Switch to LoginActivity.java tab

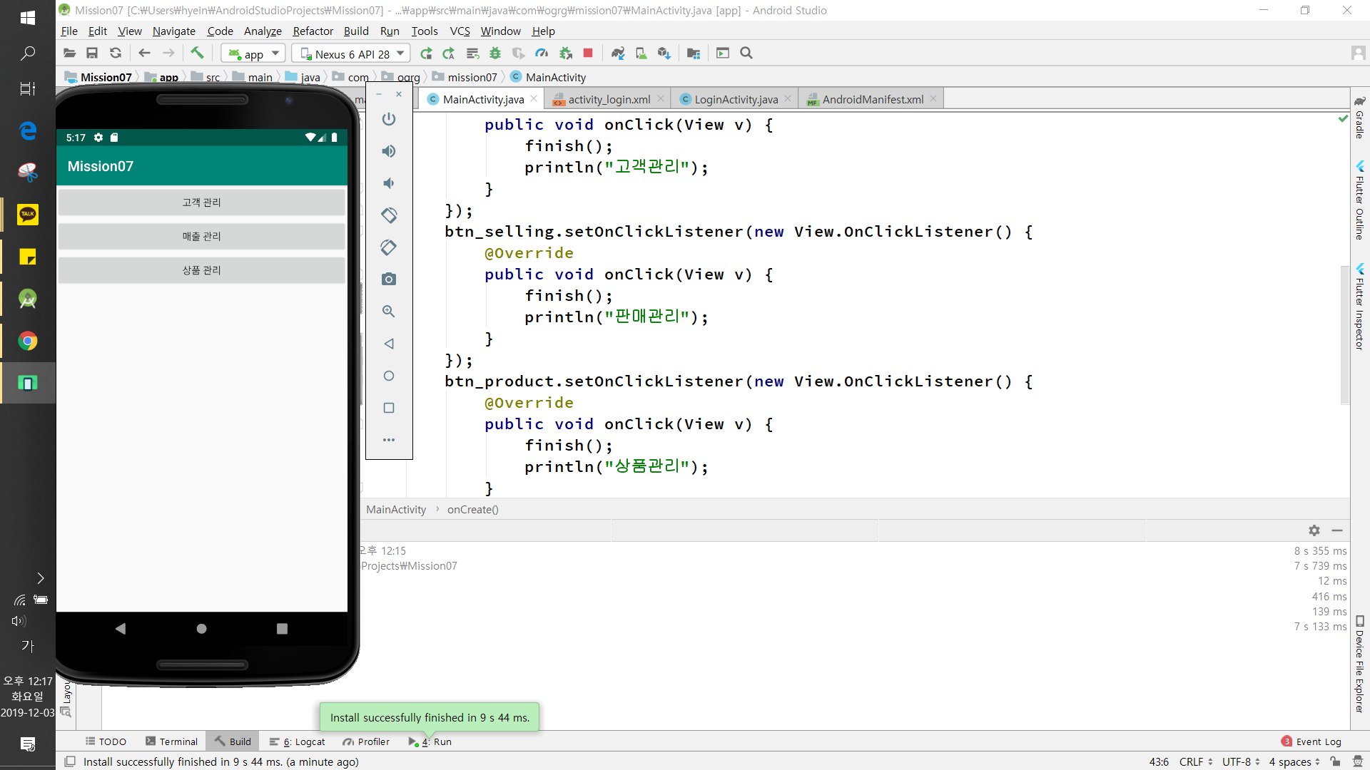[x=735, y=99]
